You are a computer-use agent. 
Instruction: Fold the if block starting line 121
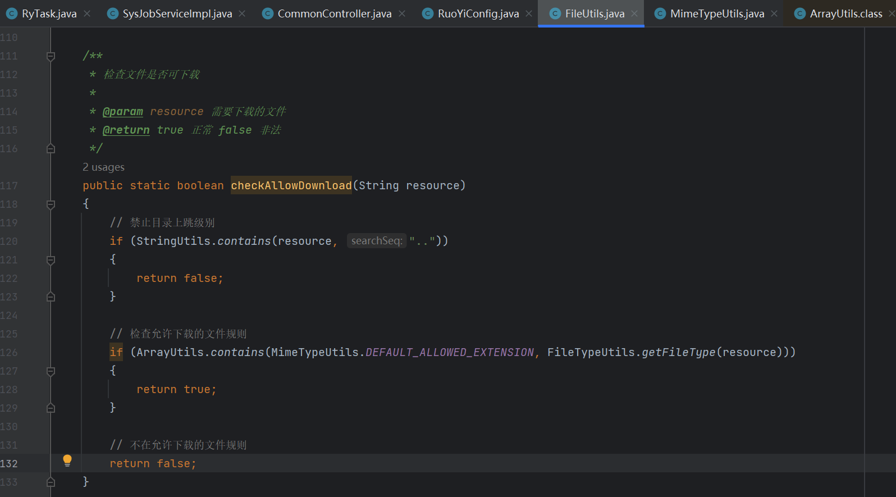[x=51, y=260]
